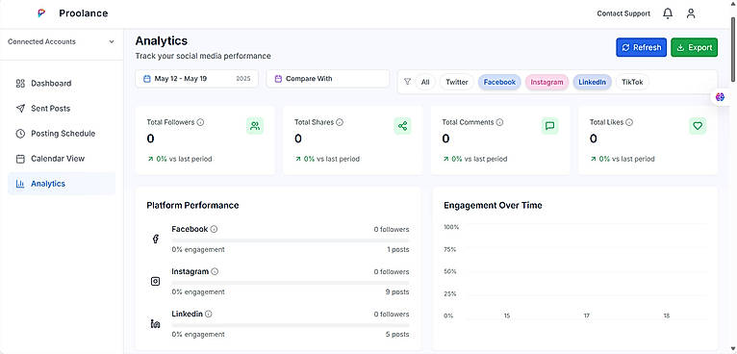Toggle the Twitter filter chip
This screenshot has width=737, height=354.
pyautogui.click(x=457, y=83)
